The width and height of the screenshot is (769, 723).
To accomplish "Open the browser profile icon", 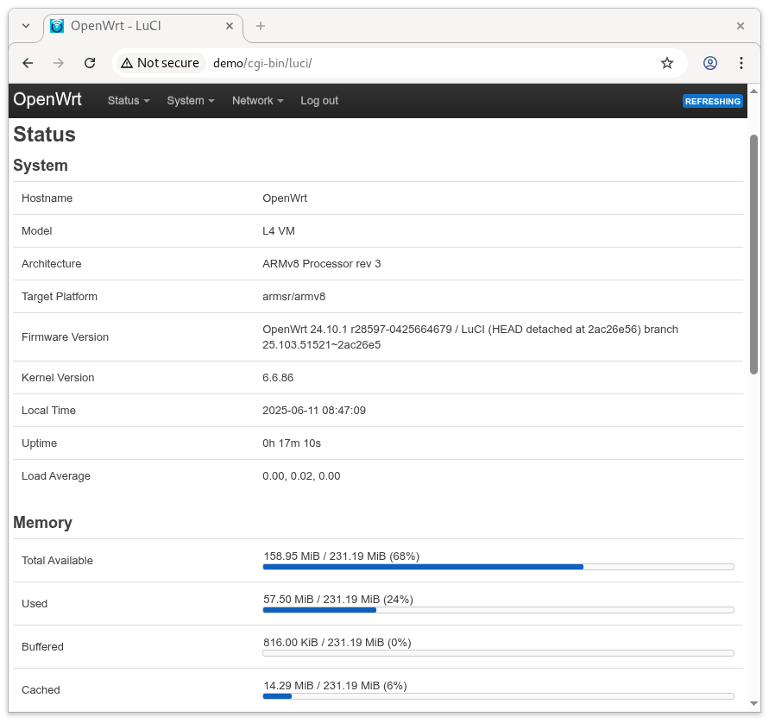I will (709, 63).
